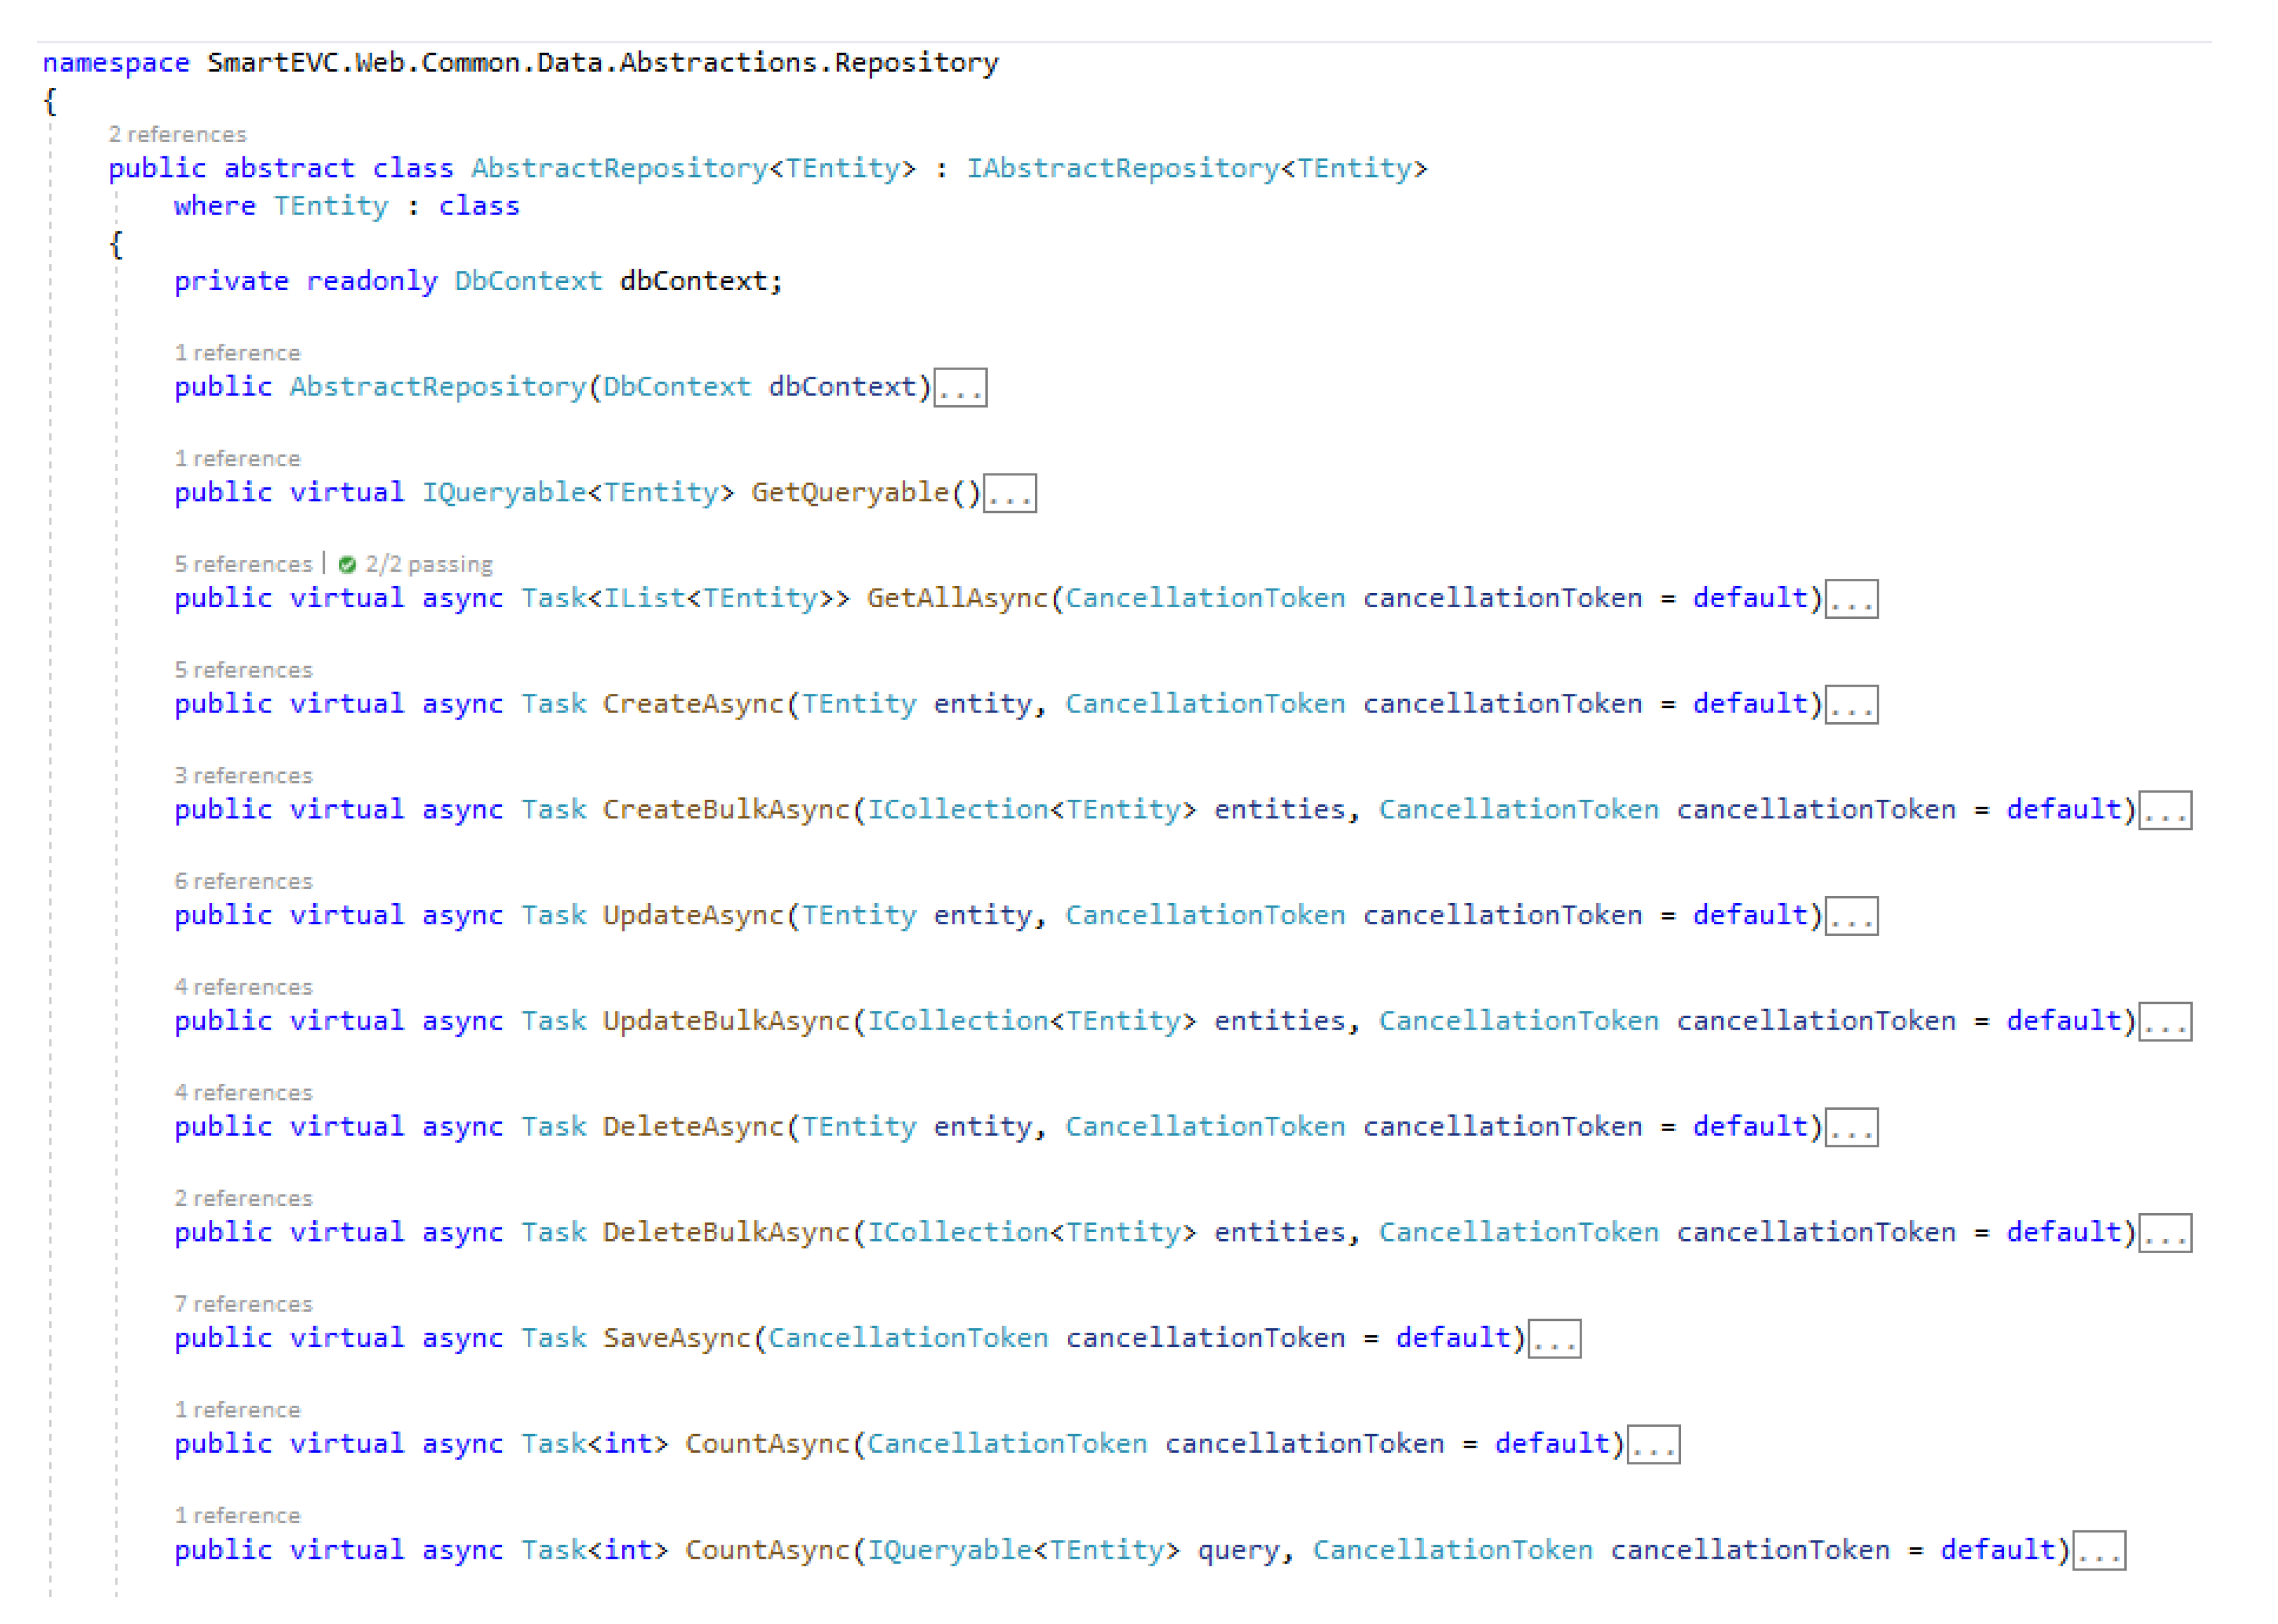Expand collapsed CreateAsync method body
Viewport: 2278px width, 1624px height.
click(x=1851, y=705)
